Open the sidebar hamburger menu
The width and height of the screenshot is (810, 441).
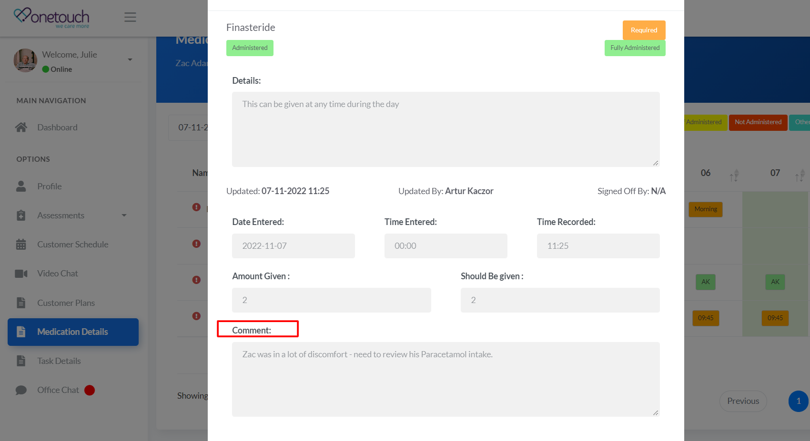(130, 17)
